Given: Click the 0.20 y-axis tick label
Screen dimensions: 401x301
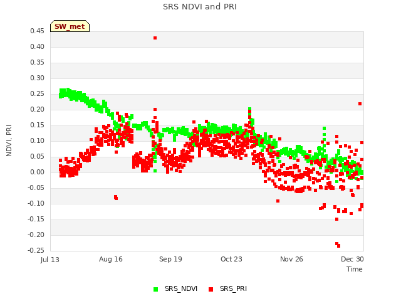Looking at the screenshot, I should coord(37,109).
